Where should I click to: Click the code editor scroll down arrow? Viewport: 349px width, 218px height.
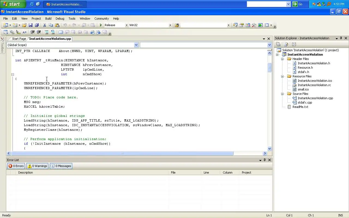[x=270, y=149]
